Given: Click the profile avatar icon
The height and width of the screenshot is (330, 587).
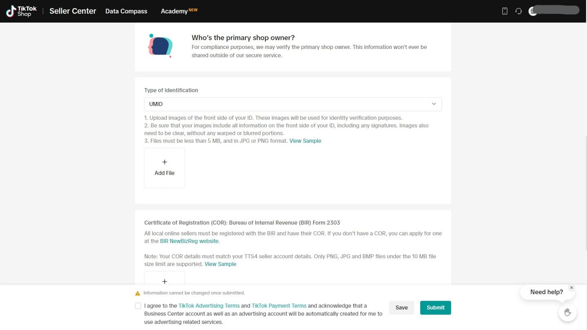Looking at the screenshot, I should pos(532,11).
